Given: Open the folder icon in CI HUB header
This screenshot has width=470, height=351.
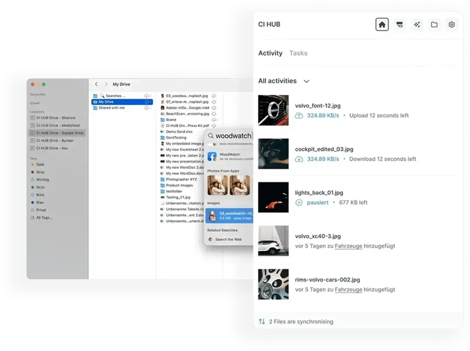Looking at the screenshot, I should pos(434,24).
